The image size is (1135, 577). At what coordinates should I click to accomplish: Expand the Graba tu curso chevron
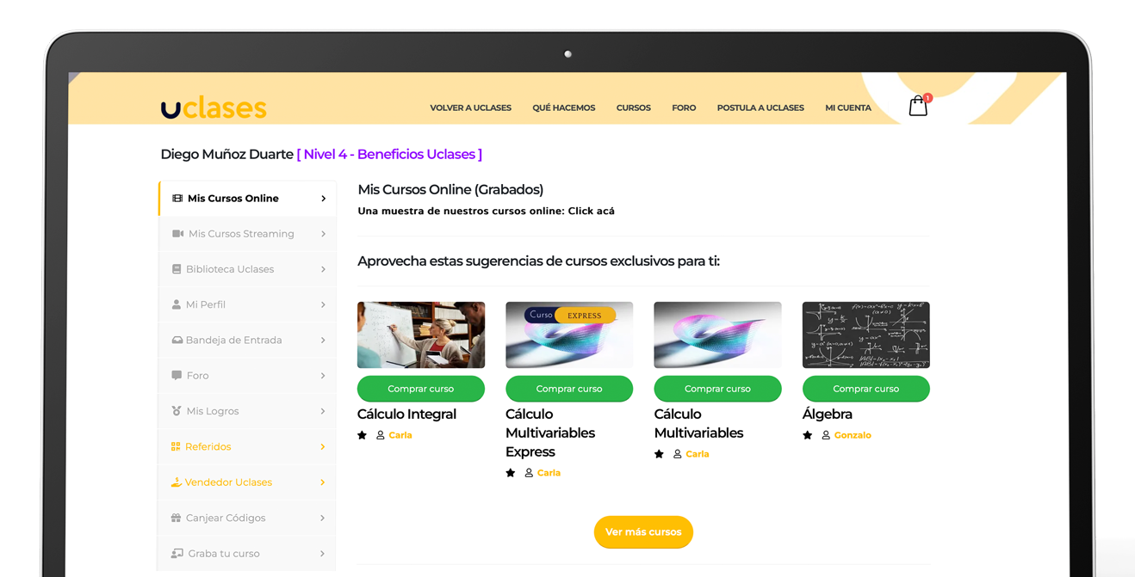click(324, 554)
